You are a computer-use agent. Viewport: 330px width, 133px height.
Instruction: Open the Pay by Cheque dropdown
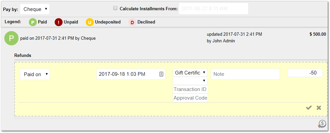pos(35,9)
